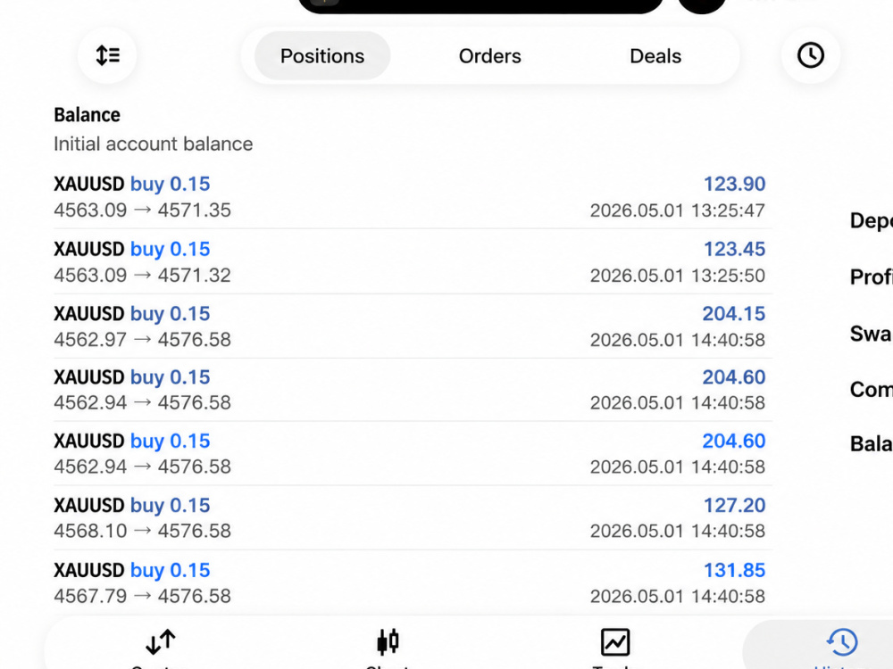
Task: Open the clock history period icon
Action: [810, 55]
